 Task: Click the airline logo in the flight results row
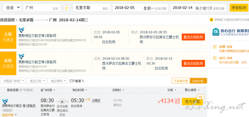5,102
